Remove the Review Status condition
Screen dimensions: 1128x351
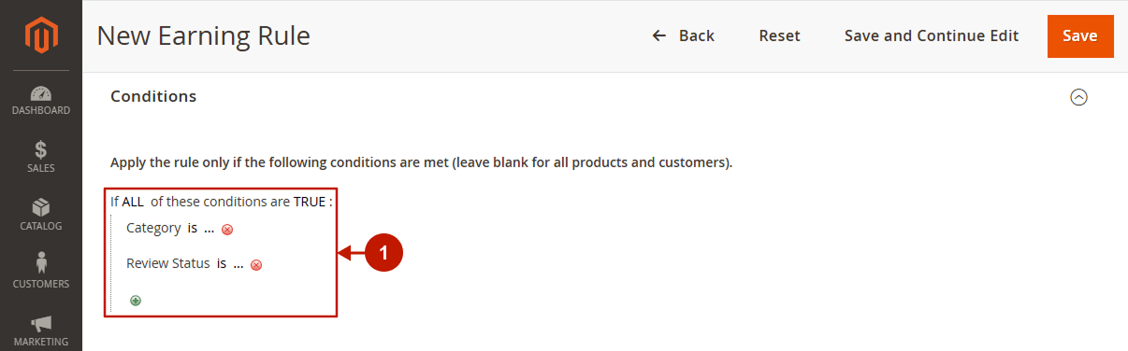pos(256,265)
